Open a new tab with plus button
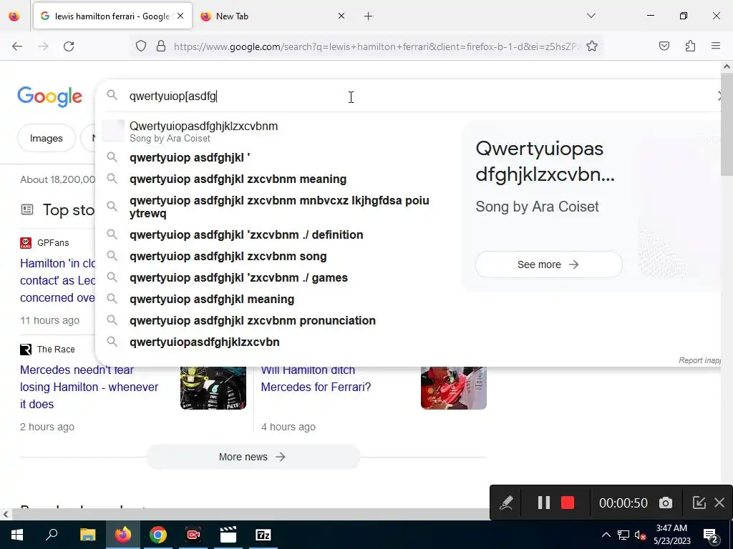Viewport: 733px width, 549px height. point(369,16)
